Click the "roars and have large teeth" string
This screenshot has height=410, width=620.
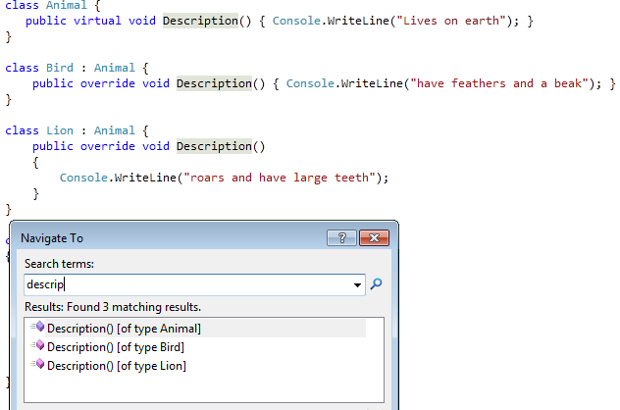[x=280, y=178]
